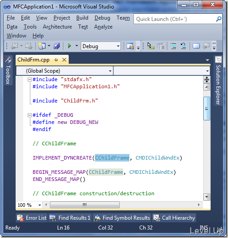The width and height of the screenshot is (228, 238).
Task: Click the Save All icon
Action: [57, 46]
